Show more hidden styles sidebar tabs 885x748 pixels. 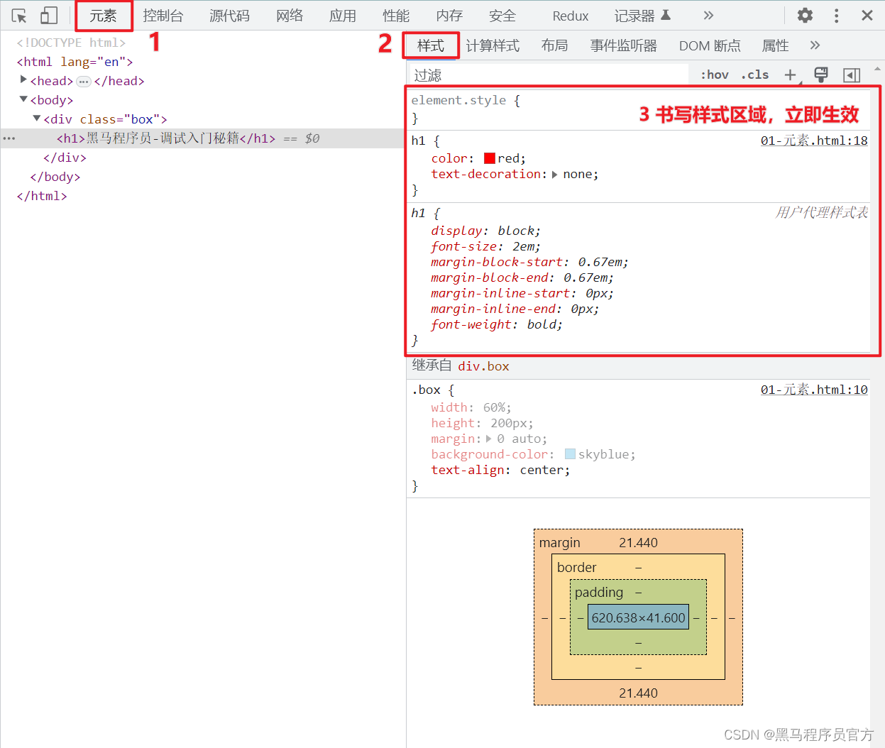click(815, 45)
